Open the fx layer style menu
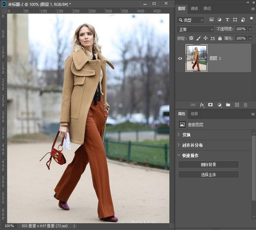The image size is (256, 230). coord(202,105)
